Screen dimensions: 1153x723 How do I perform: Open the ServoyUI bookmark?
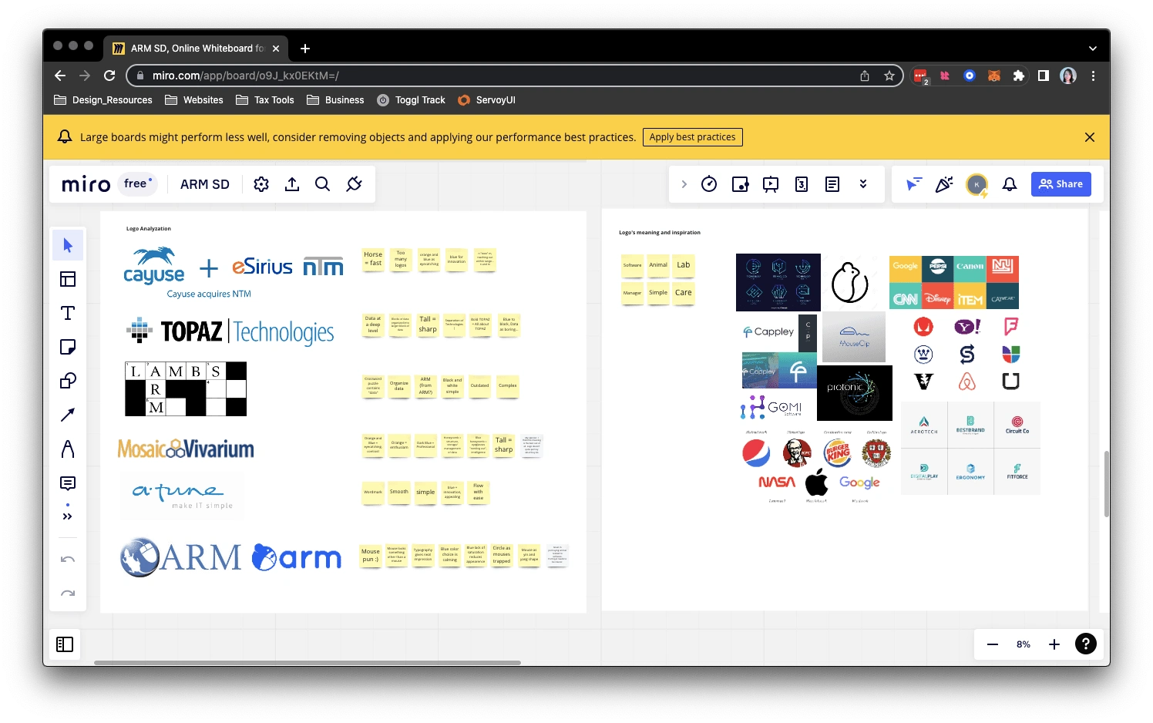[487, 100]
